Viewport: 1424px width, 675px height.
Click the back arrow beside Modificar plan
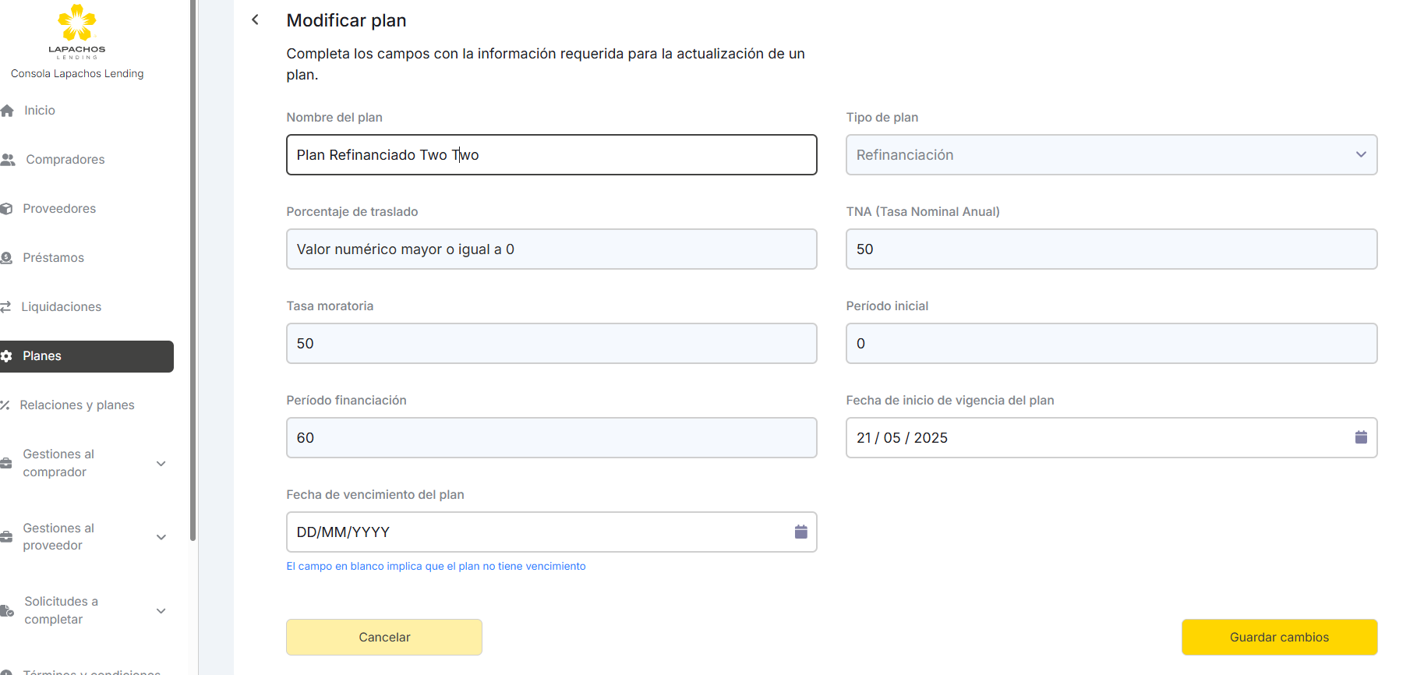pos(255,20)
